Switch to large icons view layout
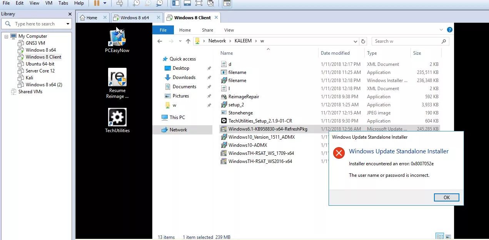This screenshot has height=240, width=489. (x=447, y=237)
